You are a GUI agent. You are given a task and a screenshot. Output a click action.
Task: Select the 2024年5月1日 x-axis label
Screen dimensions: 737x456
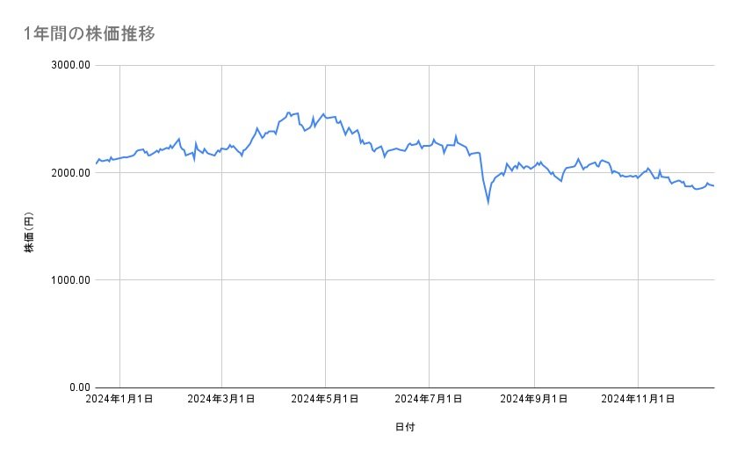click(325, 399)
